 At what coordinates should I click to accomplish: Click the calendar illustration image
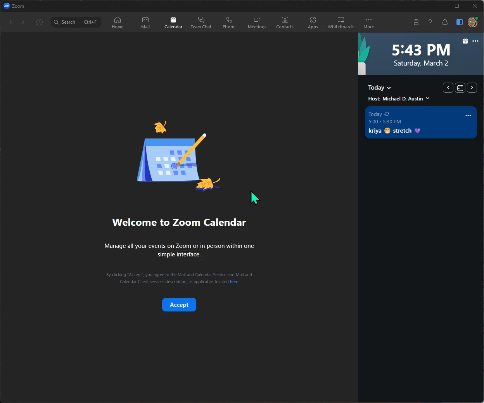tap(179, 157)
